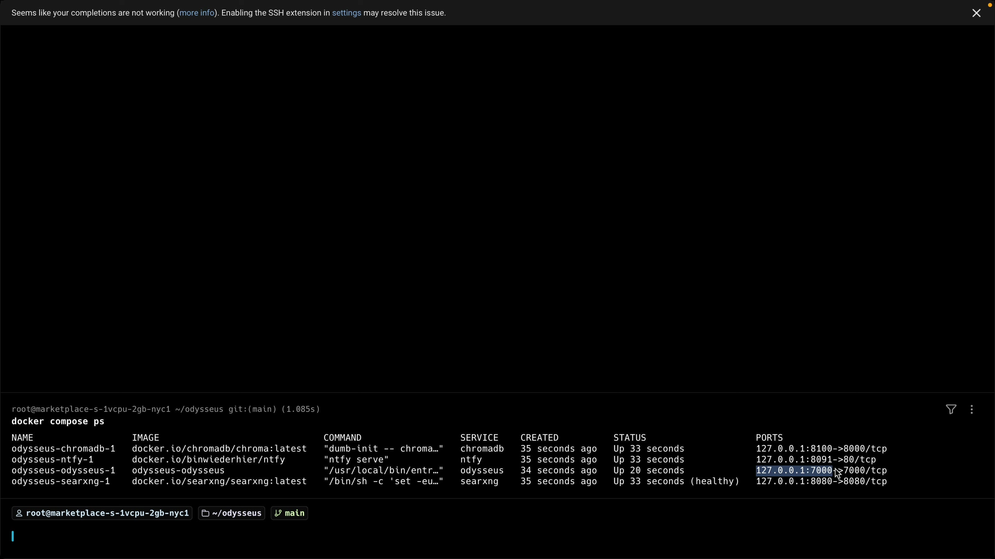
Task: Open the 'settings' link in banner
Action: (346, 13)
